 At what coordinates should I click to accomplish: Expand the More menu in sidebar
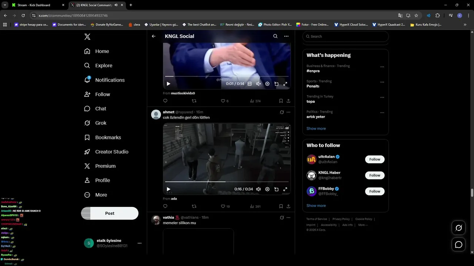click(96, 195)
